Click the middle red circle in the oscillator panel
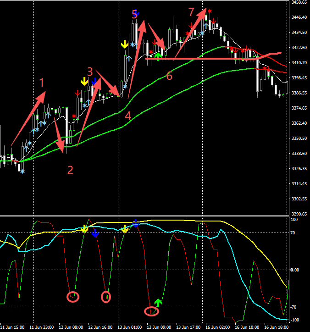Viewport: 310px width, 332px height. (x=106, y=297)
